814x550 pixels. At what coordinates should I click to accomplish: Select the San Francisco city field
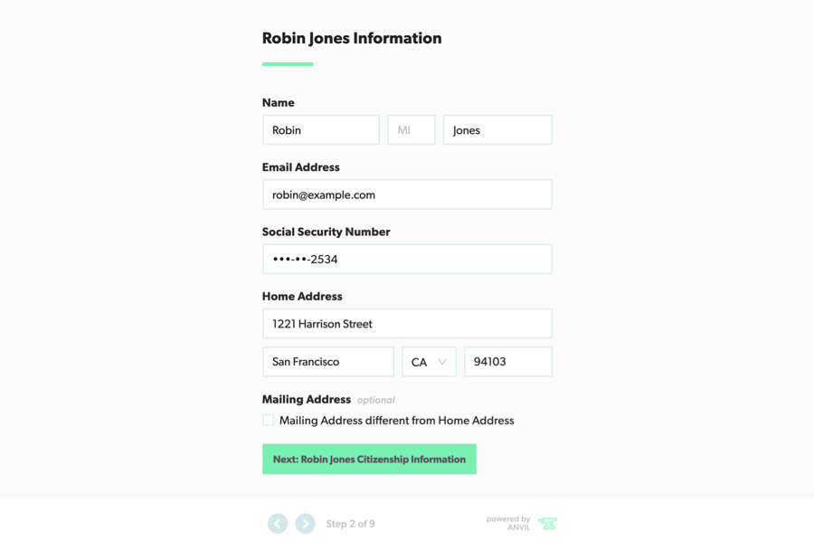pos(328,362)
